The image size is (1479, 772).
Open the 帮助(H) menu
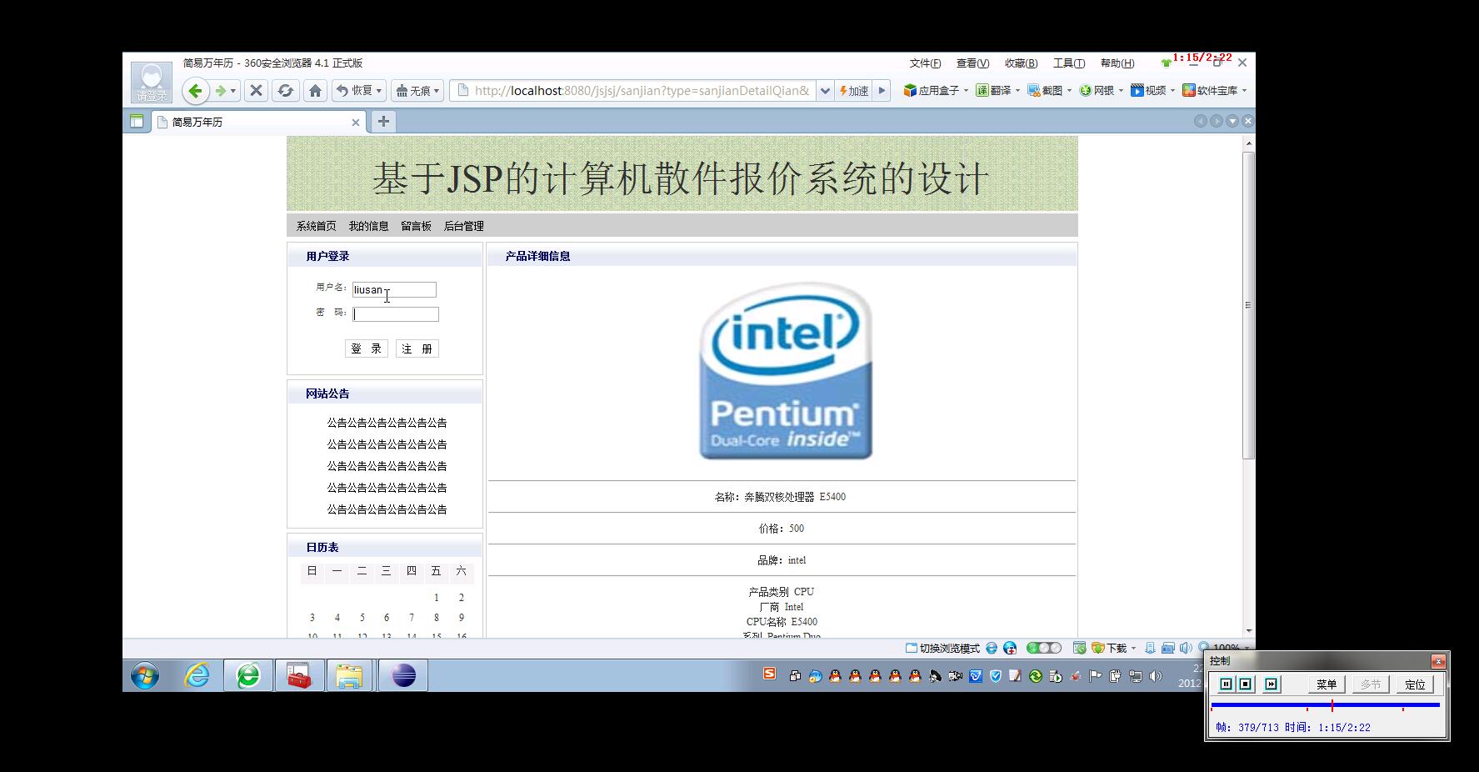1117,63
